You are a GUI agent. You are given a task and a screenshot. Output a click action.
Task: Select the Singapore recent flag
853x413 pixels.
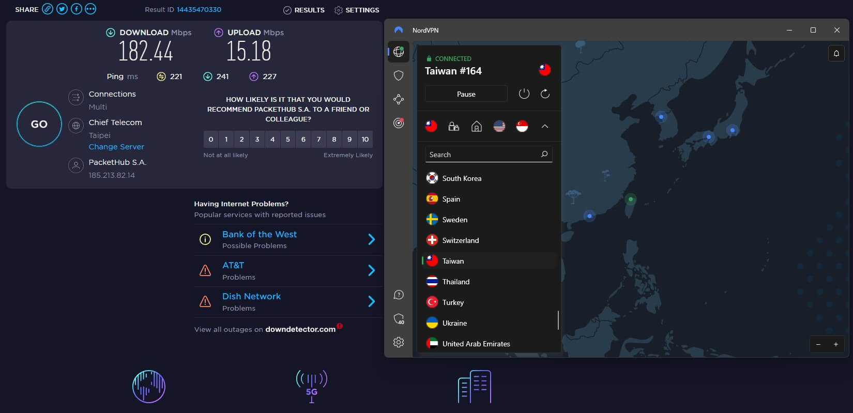(522, 126)
